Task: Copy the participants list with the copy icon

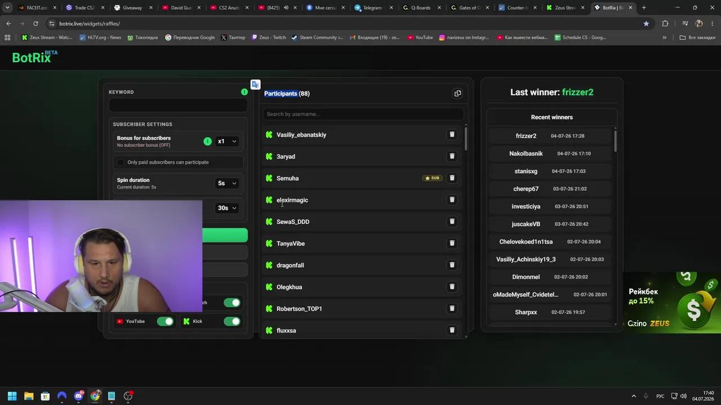Action: (x=457, y=93)
